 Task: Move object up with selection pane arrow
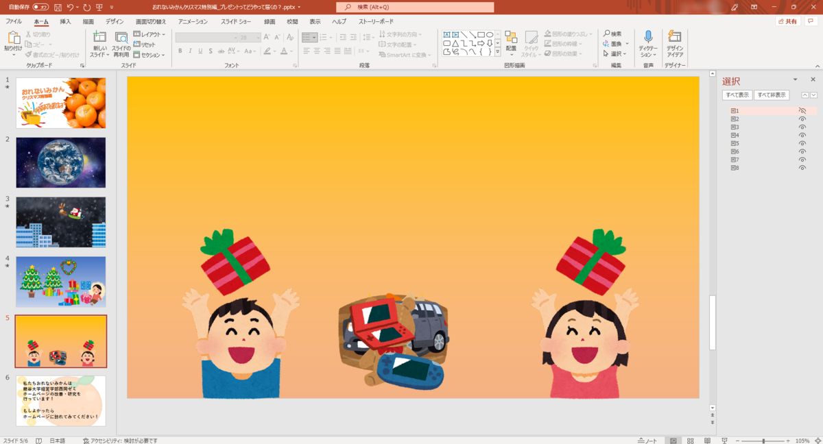click(805, 95)
